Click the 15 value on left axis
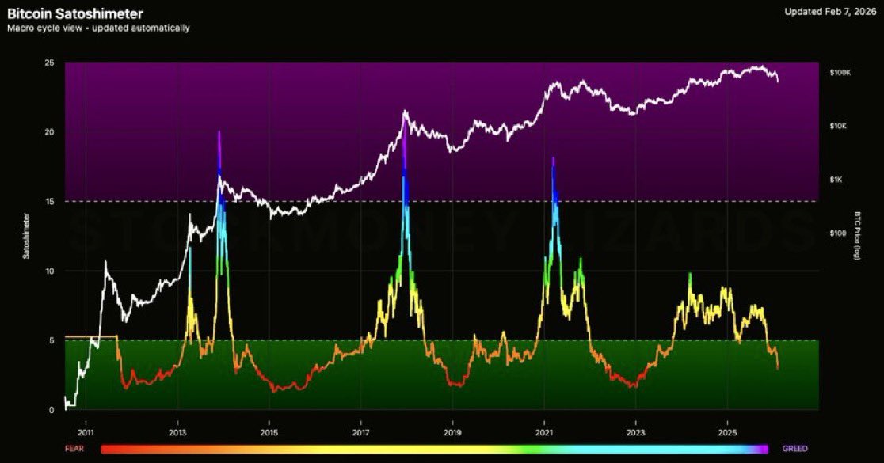884x463 pixels. (x=50, y=202)
